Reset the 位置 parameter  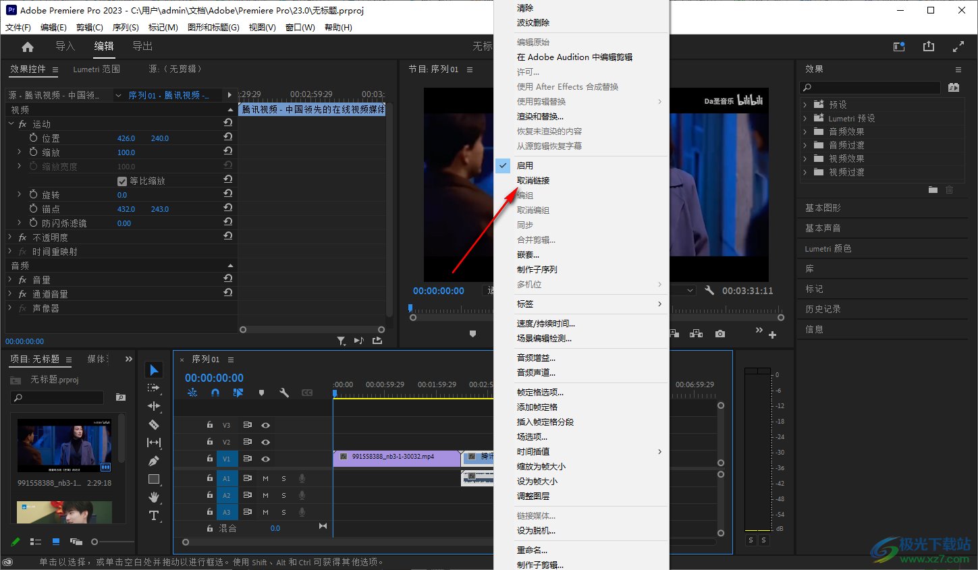(228, 137)
